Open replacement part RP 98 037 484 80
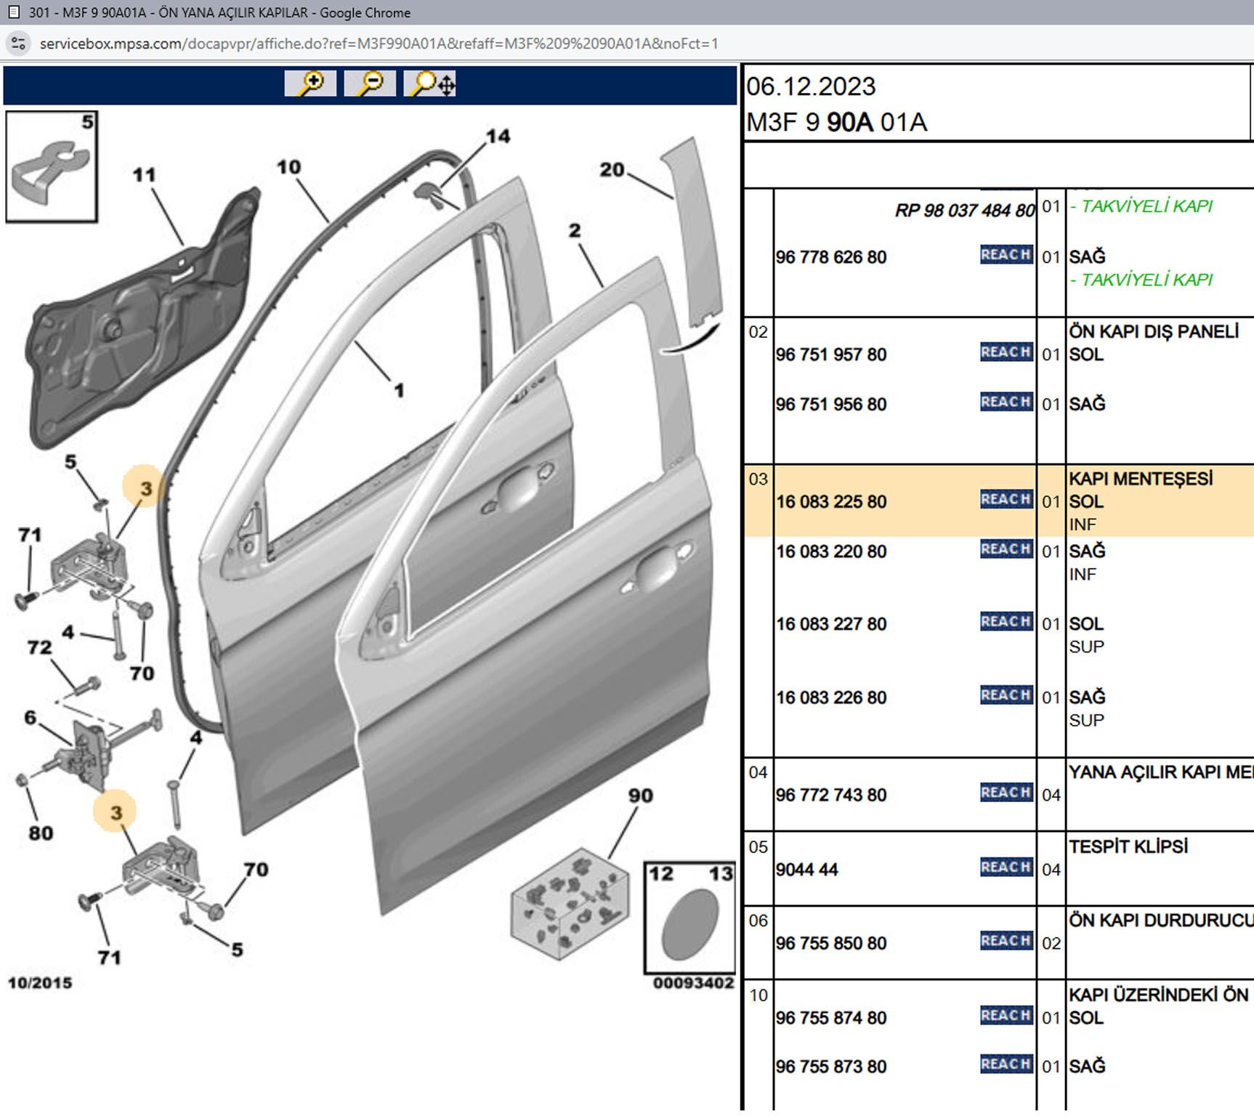Viewport: 1254px width, 1116px height. coord(964,211)
